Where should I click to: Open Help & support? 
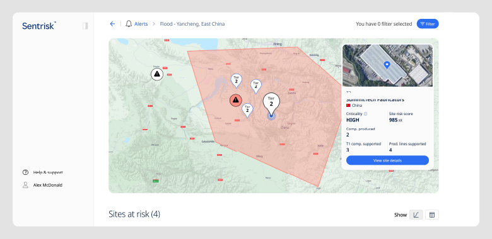click(48, 172)
